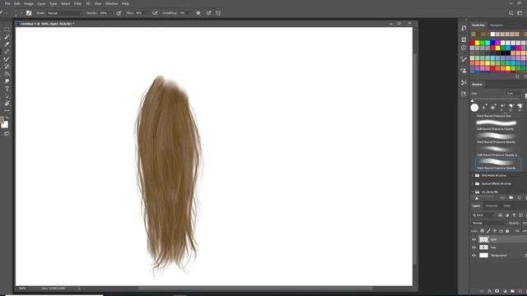Create new adjustment layer icon

(x=505, y=291)
